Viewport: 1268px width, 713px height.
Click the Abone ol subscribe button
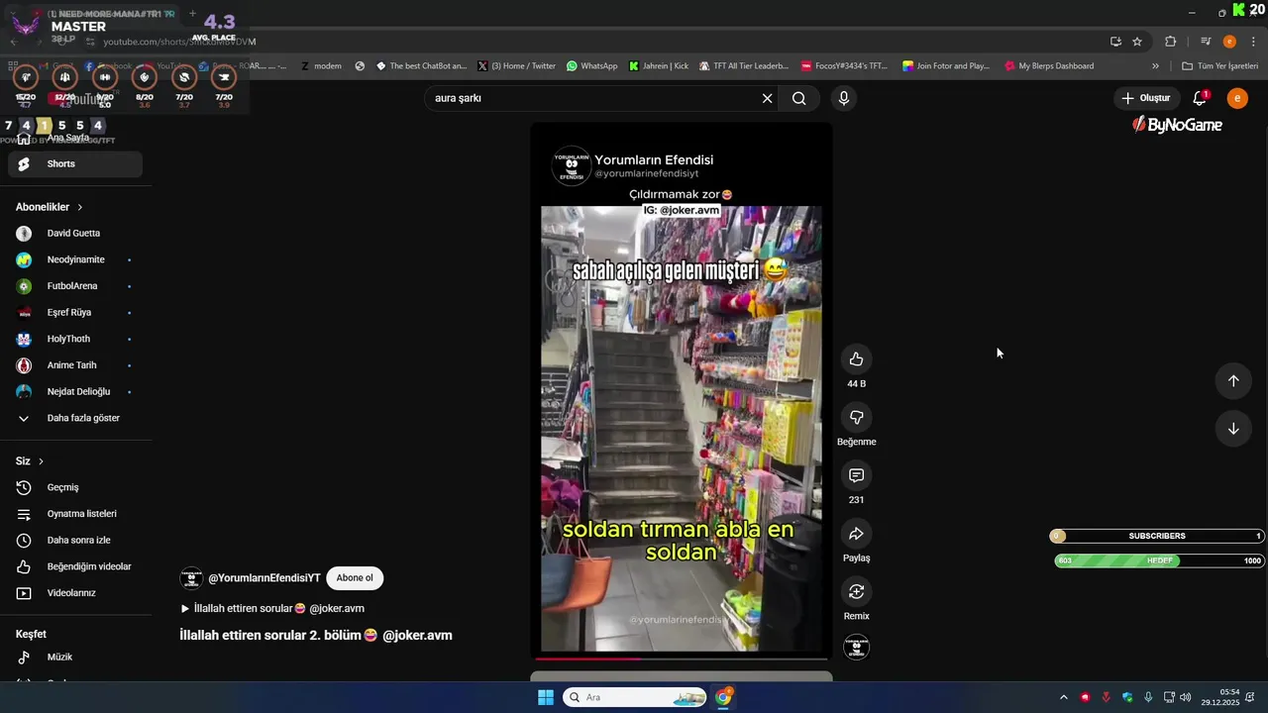click(x=355, y=578)
